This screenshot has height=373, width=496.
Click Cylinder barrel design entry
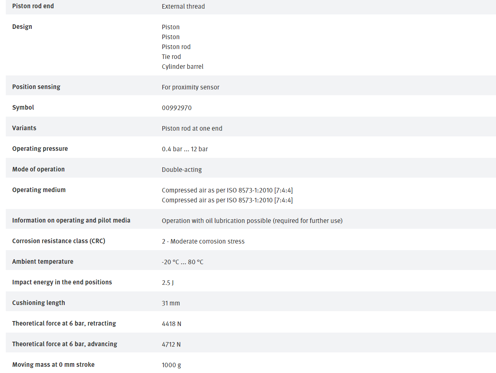pos(182,67)
